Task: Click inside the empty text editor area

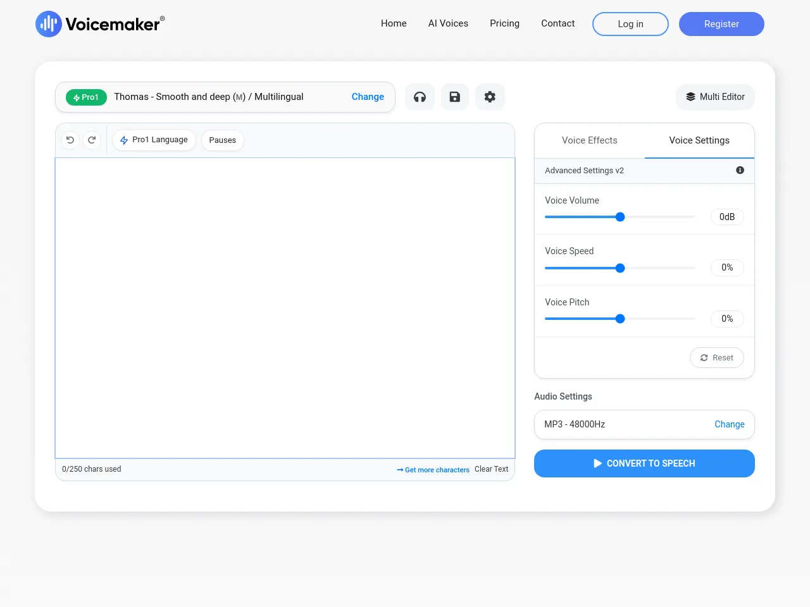Action: 285,307
